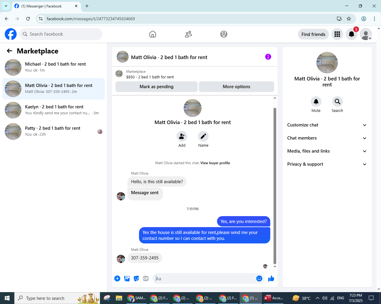Image resolution: width=381 pixels, height=304 pixels.
Task: Click the Search Facebook field
Action: point(61,34)
